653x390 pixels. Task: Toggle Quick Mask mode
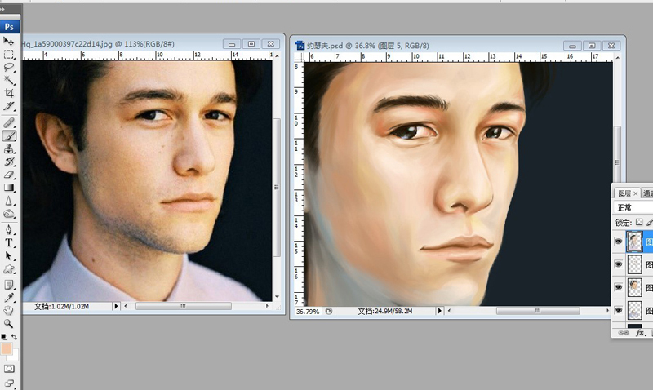click(9, 368)
